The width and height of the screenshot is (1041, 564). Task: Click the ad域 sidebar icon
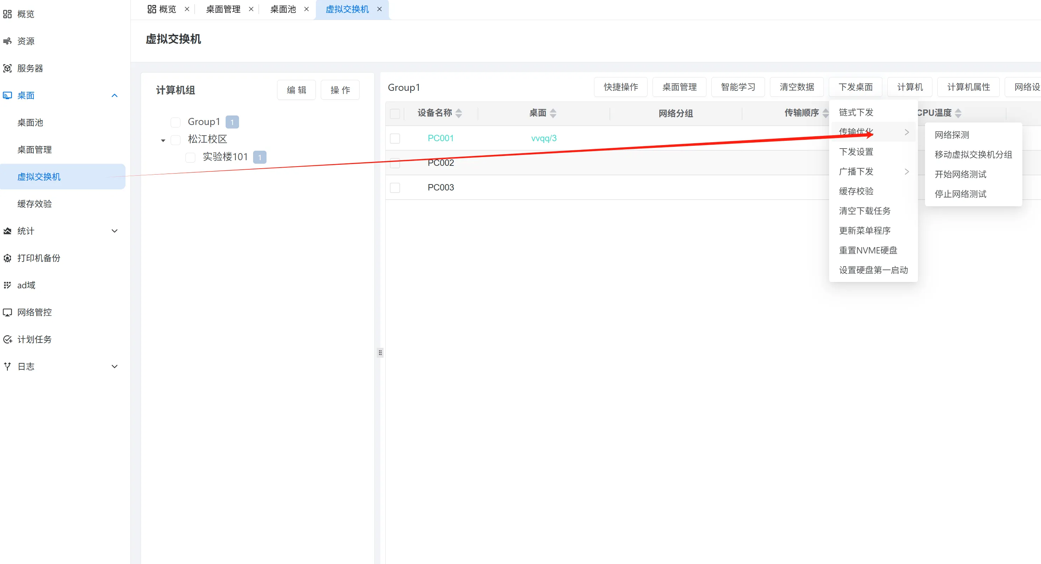click(7, 285)
